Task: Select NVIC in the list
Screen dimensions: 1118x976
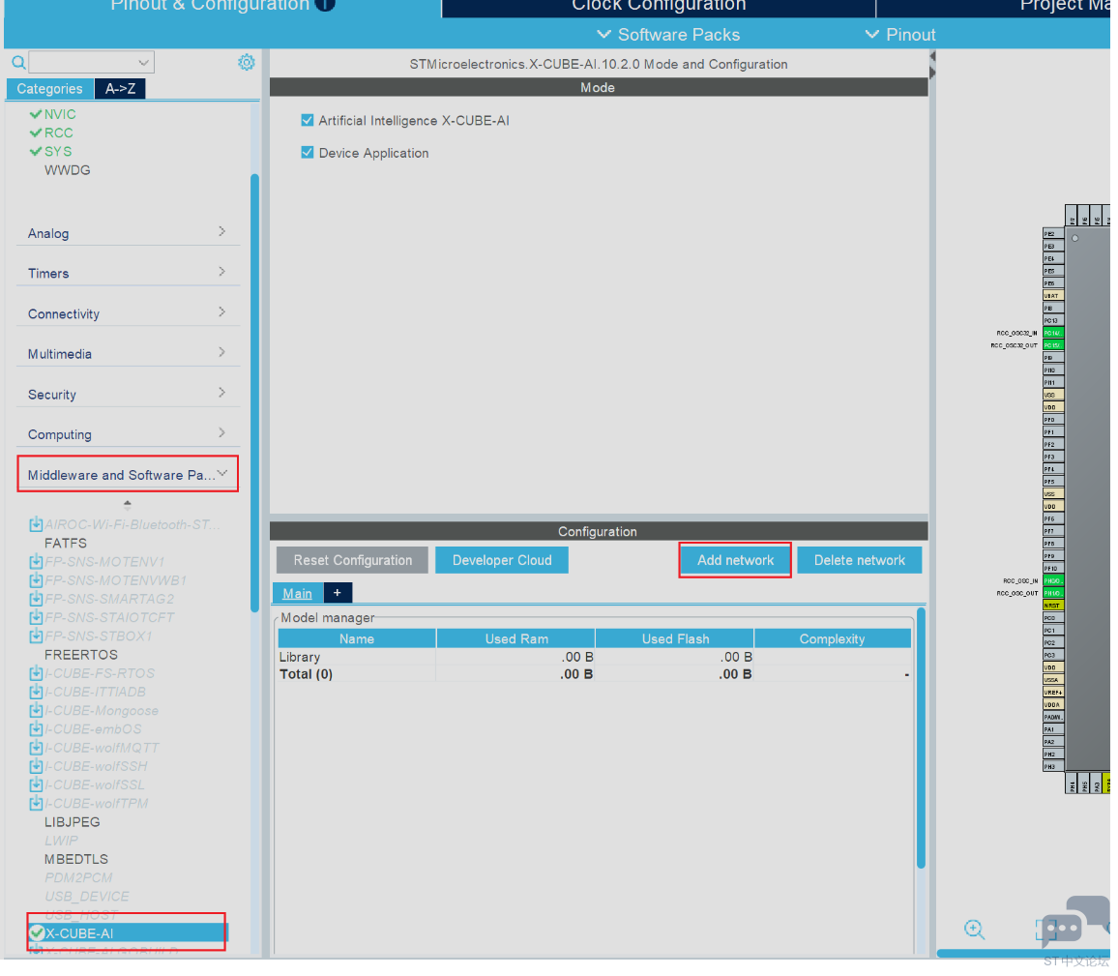Action: [x=60, y=114]
